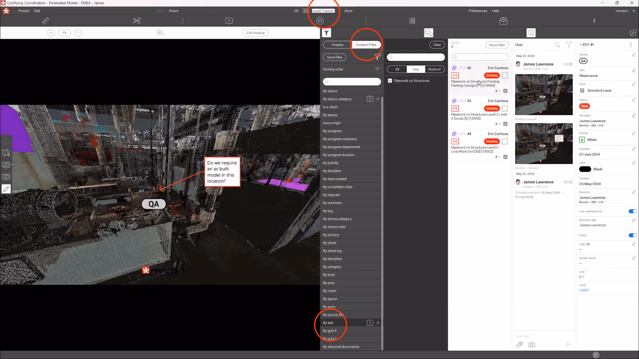Open issue CC1-41 three-dot menu
This screenshot has width=639, height=359.
(631, 45)
